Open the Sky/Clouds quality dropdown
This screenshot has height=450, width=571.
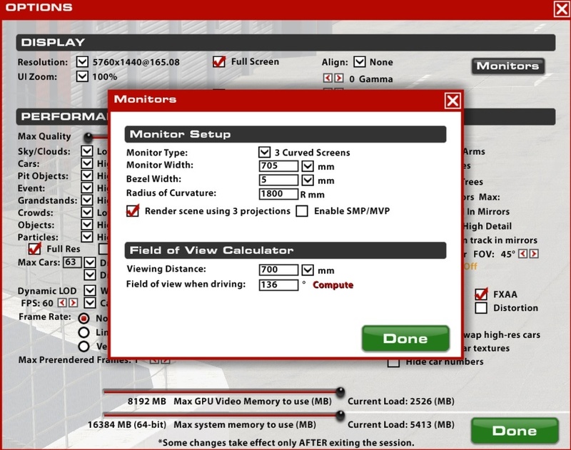click(x=87, y=151)
